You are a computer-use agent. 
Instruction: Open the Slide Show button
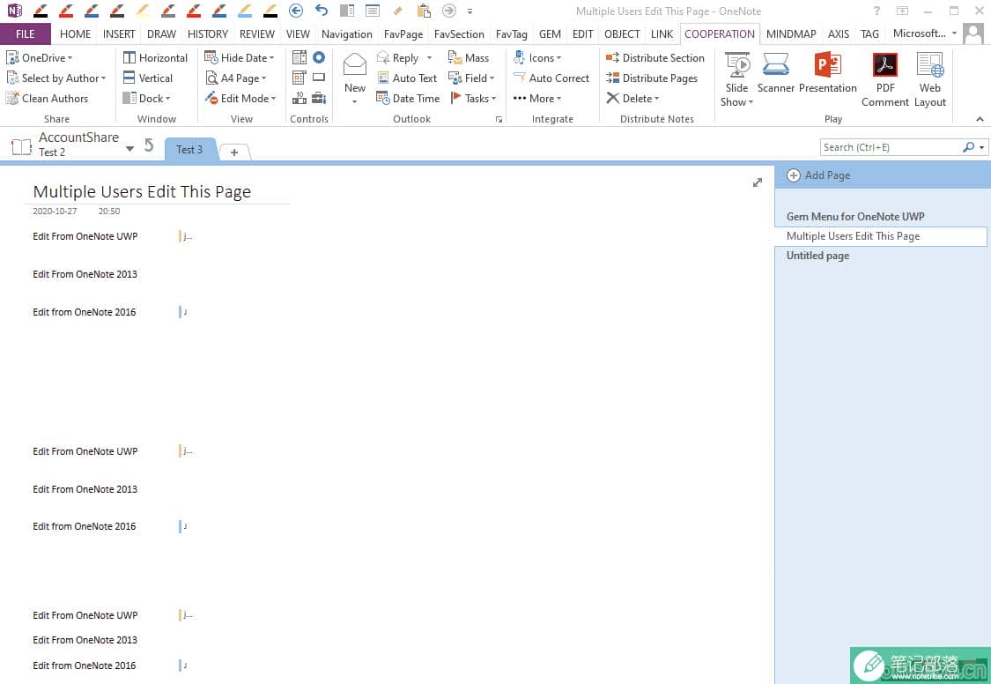click(736, 80)
